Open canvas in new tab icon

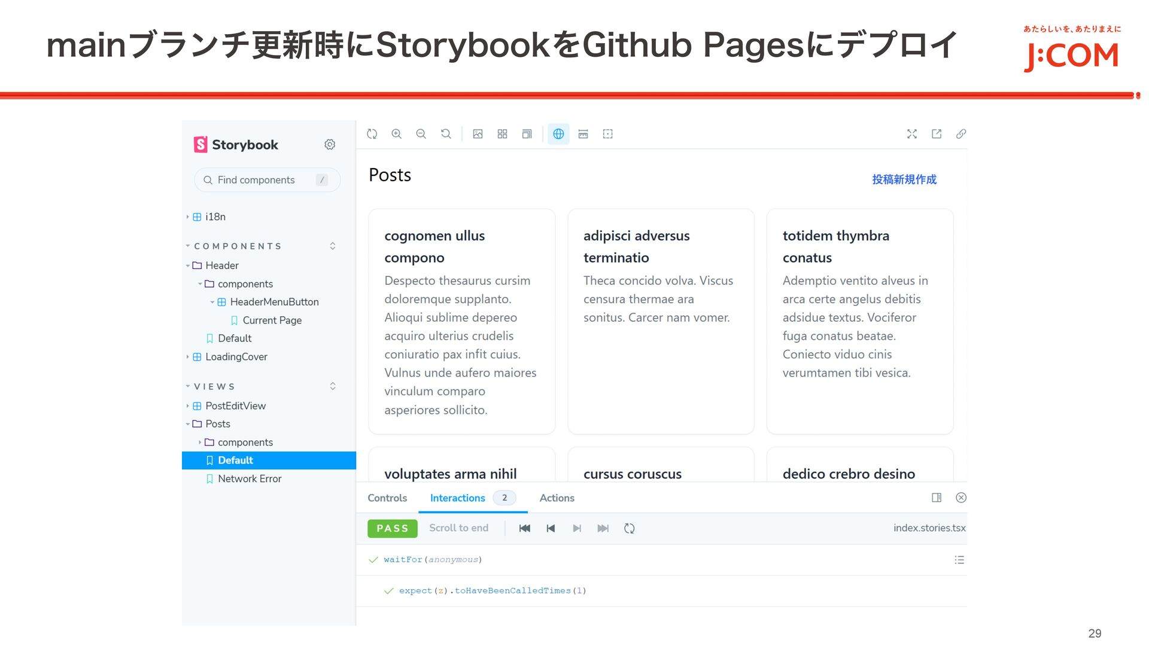point(937,134)
